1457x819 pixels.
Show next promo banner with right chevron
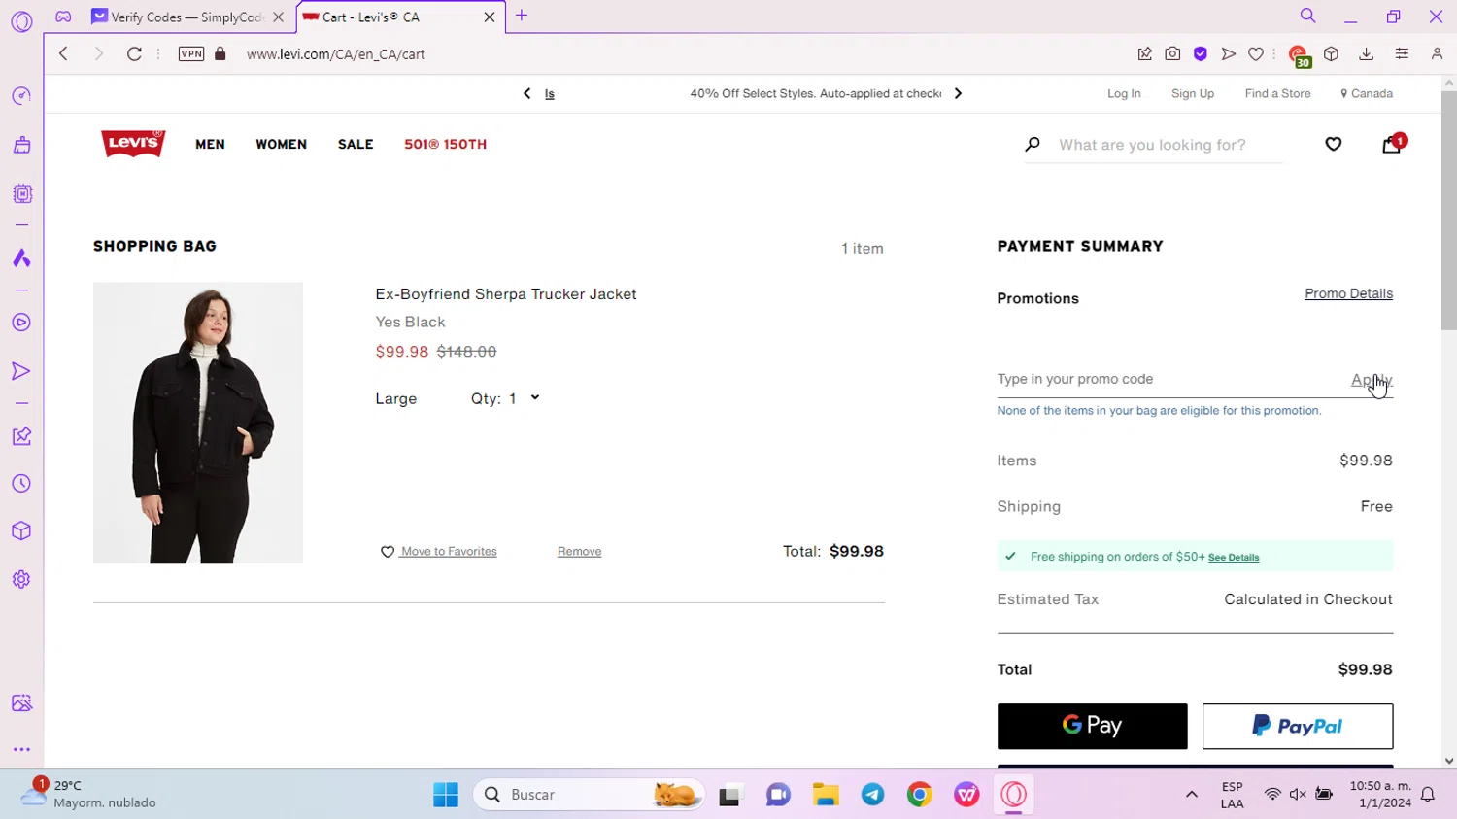[958, 93]
